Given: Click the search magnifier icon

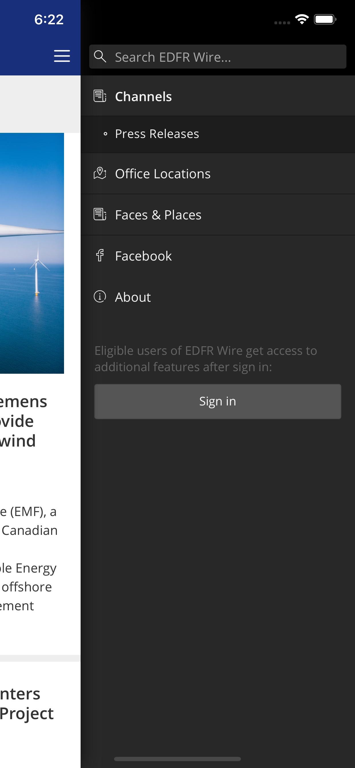Looking at the screenshot, I should pos(100,56).
